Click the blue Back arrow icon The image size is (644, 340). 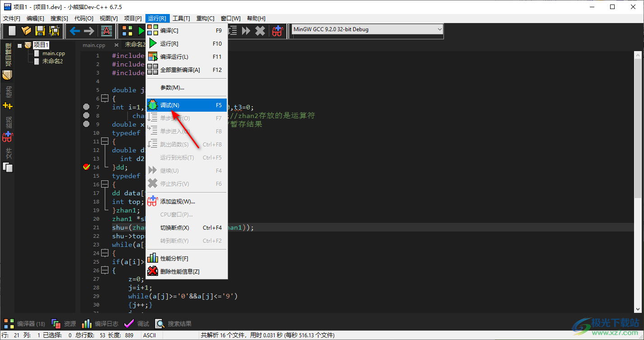point(75,31)
